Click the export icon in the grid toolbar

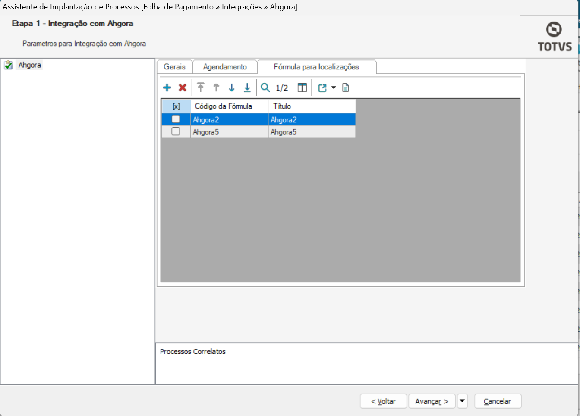322,88
